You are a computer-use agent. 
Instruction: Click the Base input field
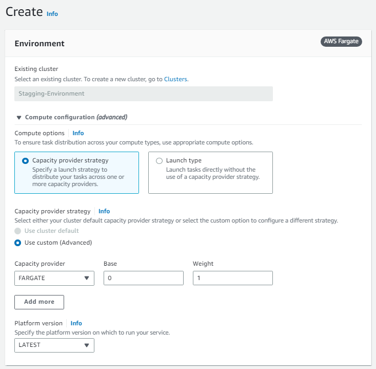point(143,279)
